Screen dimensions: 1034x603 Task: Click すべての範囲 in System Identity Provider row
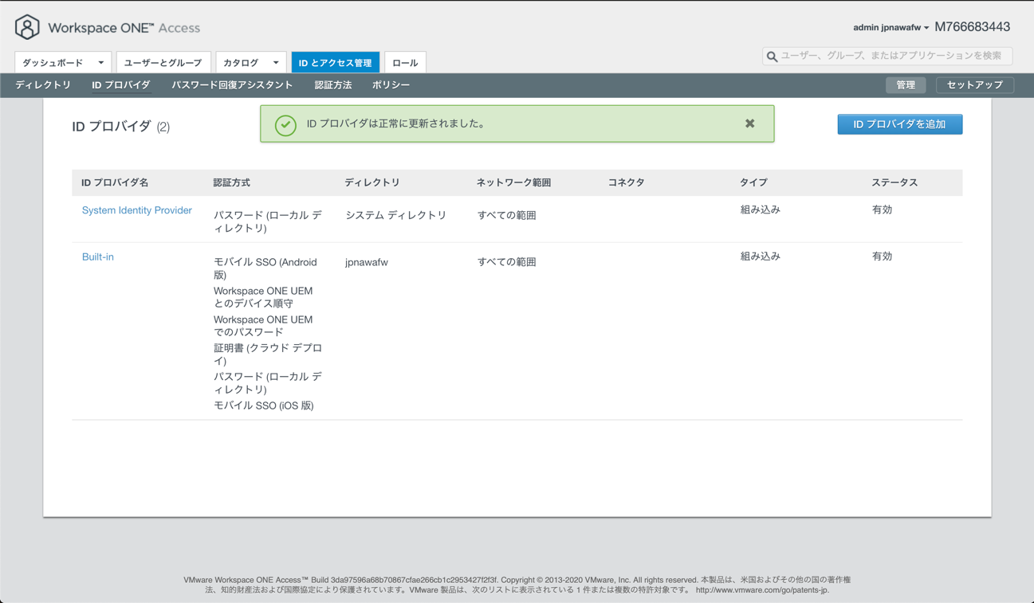[x=506, y=215]
